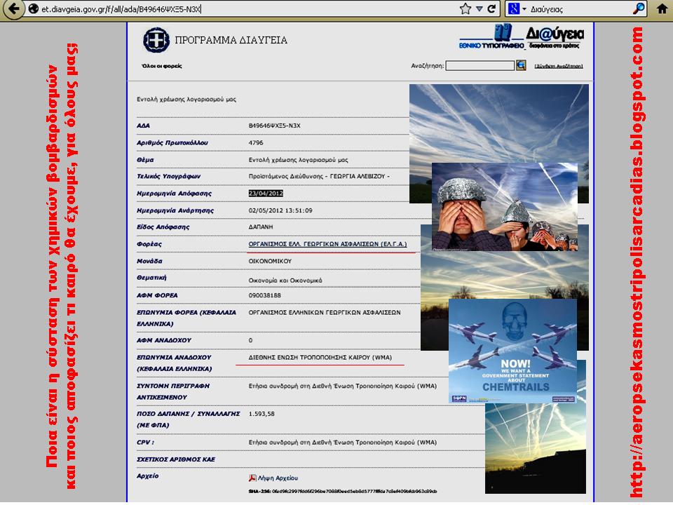Click the globe site identity icon
Viewport: 673px width, 505px height.
tap(34, 8)
